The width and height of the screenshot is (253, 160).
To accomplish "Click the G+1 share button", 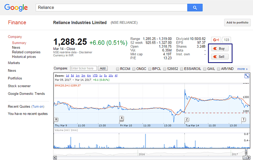I will 216,40.
